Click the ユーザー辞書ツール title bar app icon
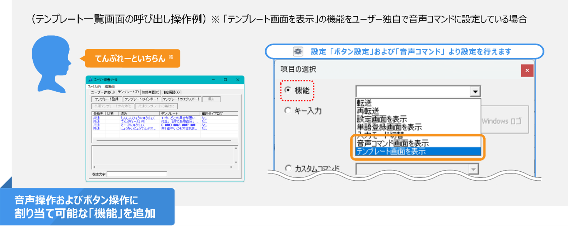 coord(90,80)
